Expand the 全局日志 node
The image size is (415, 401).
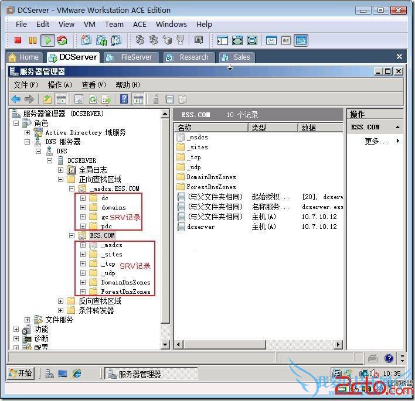pos(60,170)
